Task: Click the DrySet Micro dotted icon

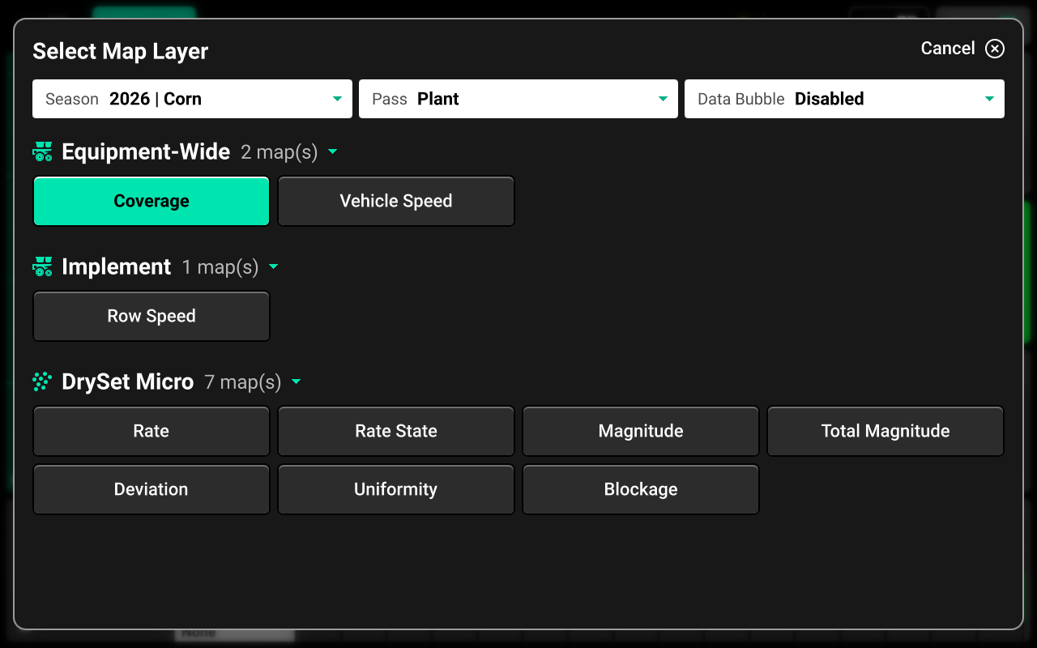Action: pos(43,382)
